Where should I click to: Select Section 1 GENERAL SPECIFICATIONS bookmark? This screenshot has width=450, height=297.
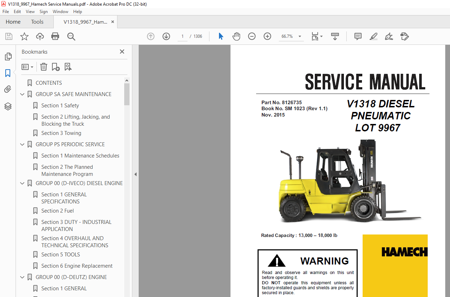(64, 198)
